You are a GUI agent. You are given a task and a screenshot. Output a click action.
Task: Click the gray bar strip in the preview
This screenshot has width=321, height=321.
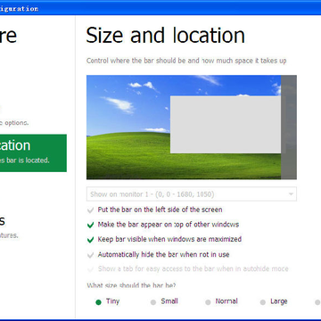(289, 128)
